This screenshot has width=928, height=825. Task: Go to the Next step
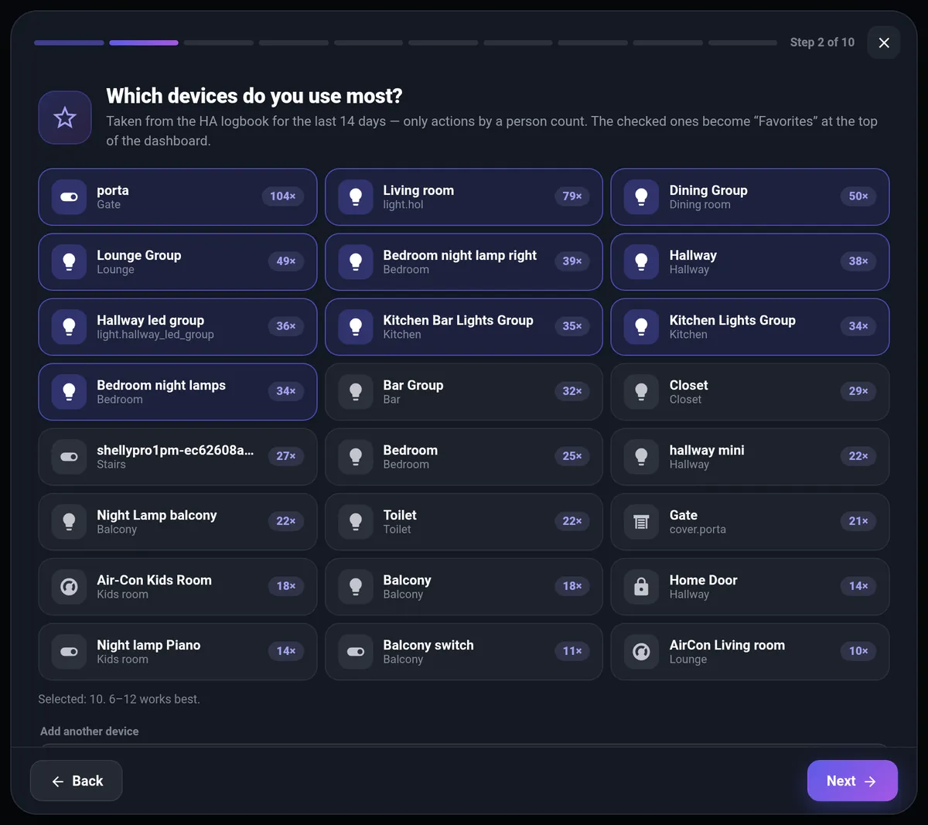tap(852, 781)
